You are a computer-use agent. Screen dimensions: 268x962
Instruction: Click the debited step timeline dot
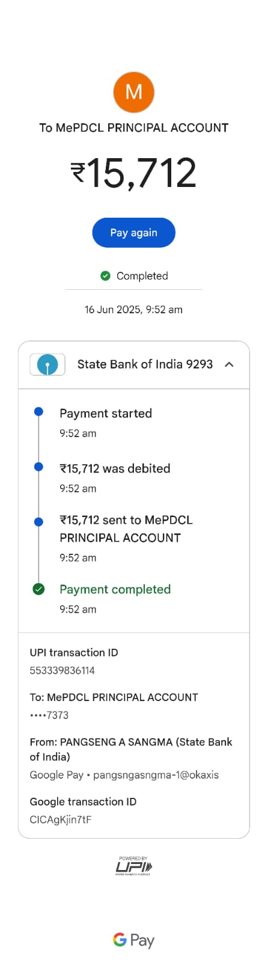coord(38,467)
